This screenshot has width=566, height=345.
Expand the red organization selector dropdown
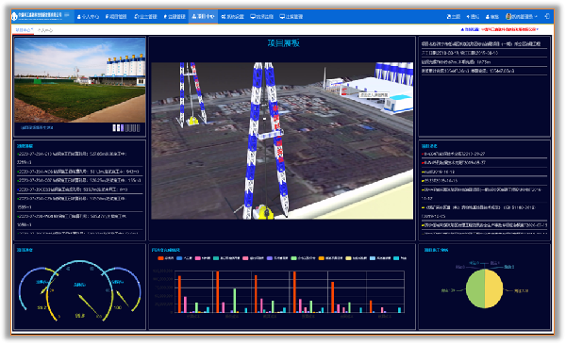510,29
